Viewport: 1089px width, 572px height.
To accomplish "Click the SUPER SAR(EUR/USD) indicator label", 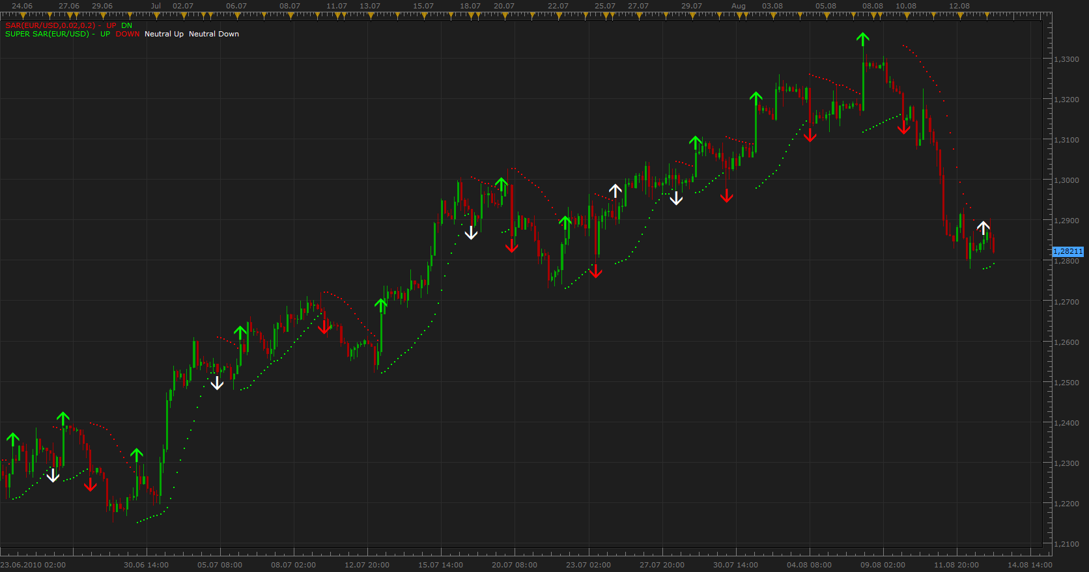I will [47, 34].
